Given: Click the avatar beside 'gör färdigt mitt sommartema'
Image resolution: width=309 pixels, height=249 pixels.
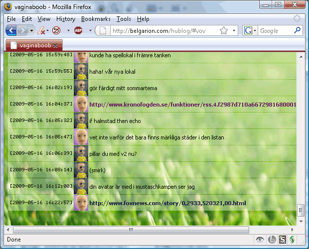Looking at the screenshot, I should 81,88.
